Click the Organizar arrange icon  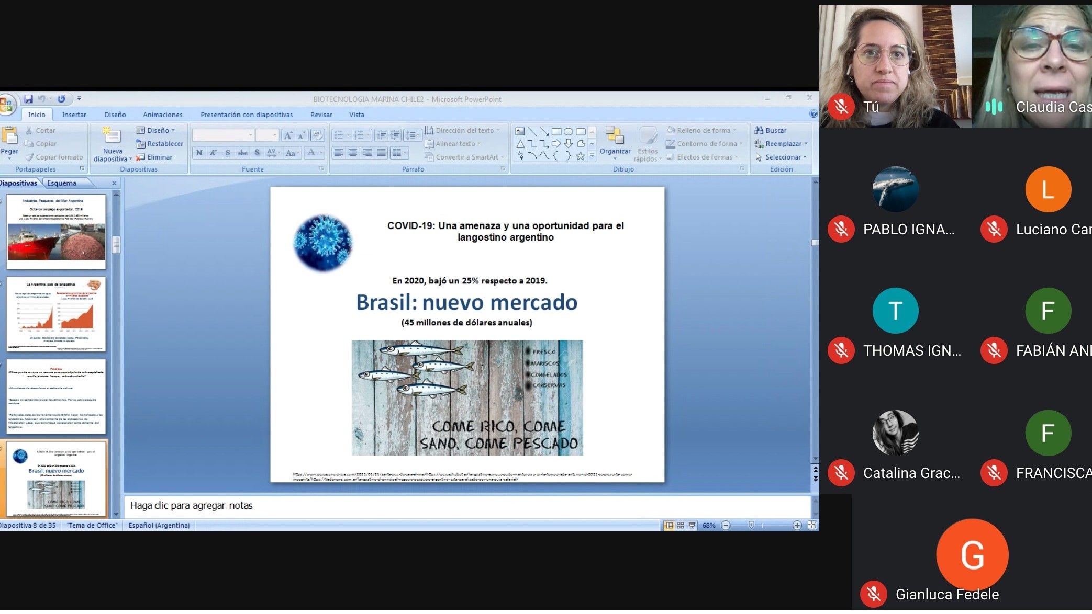pyautogui.click(x=615, y=135)
